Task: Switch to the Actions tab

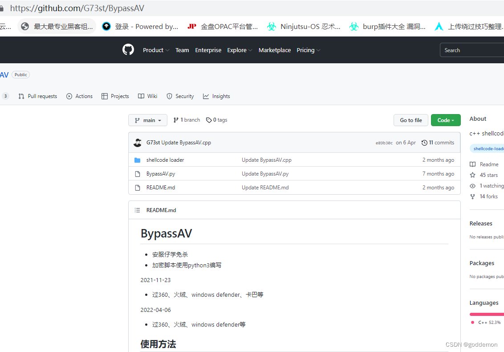Action: point(79,96)
